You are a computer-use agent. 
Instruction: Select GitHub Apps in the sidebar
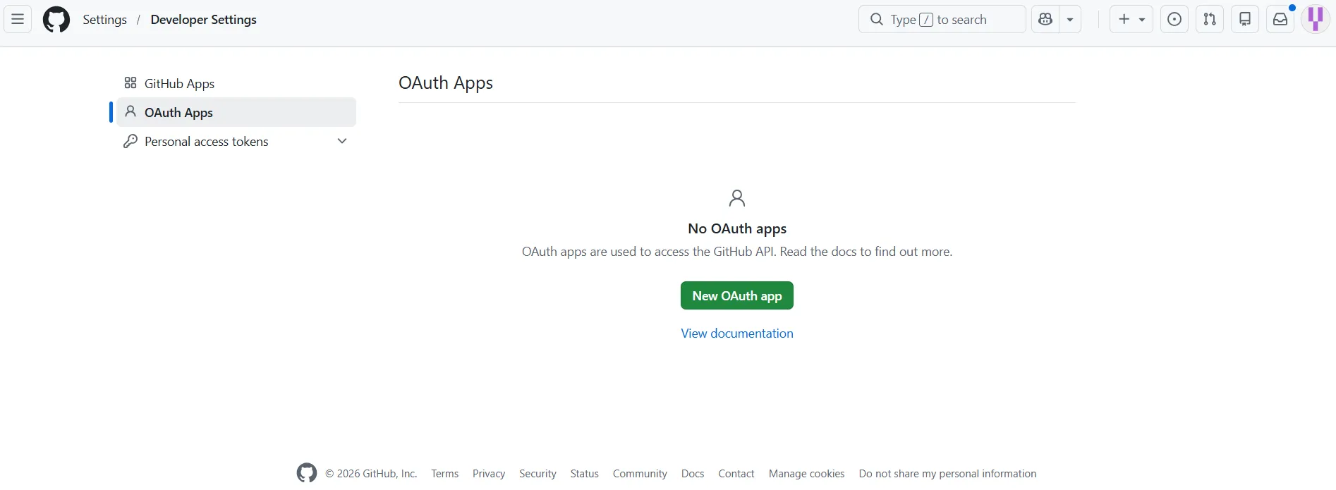(236, 83)
